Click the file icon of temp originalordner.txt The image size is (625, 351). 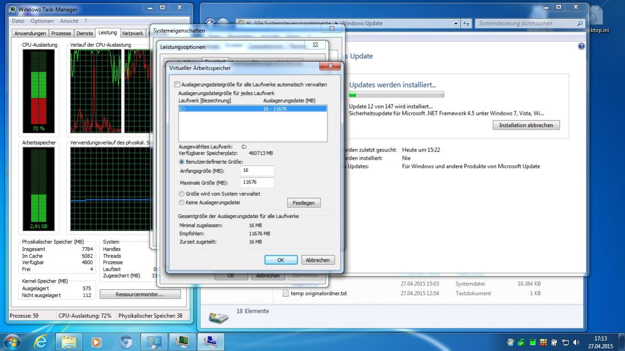point(286,293)
